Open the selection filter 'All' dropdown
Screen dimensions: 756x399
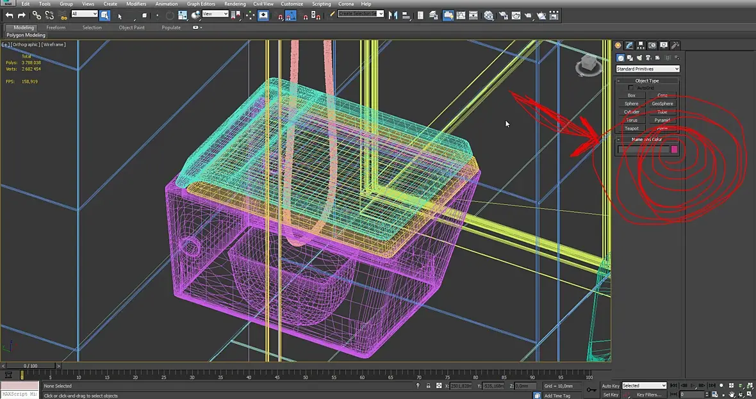pyautogui.click(x=84, y=14)
